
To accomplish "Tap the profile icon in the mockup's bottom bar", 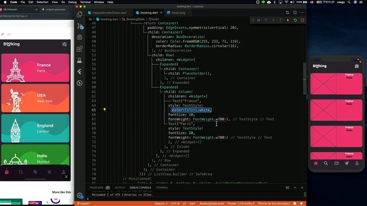I will click(64, 172).
